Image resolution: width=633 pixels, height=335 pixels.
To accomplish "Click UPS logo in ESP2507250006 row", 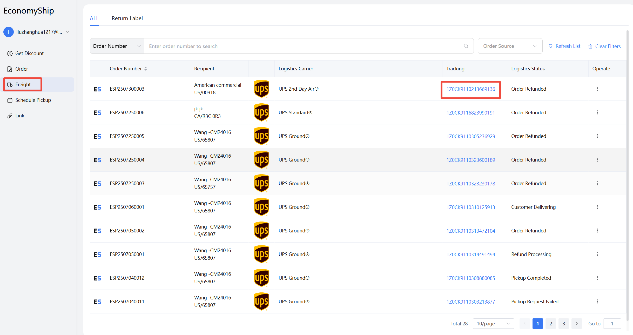I will pyautogui.click(x=261, y=112).
